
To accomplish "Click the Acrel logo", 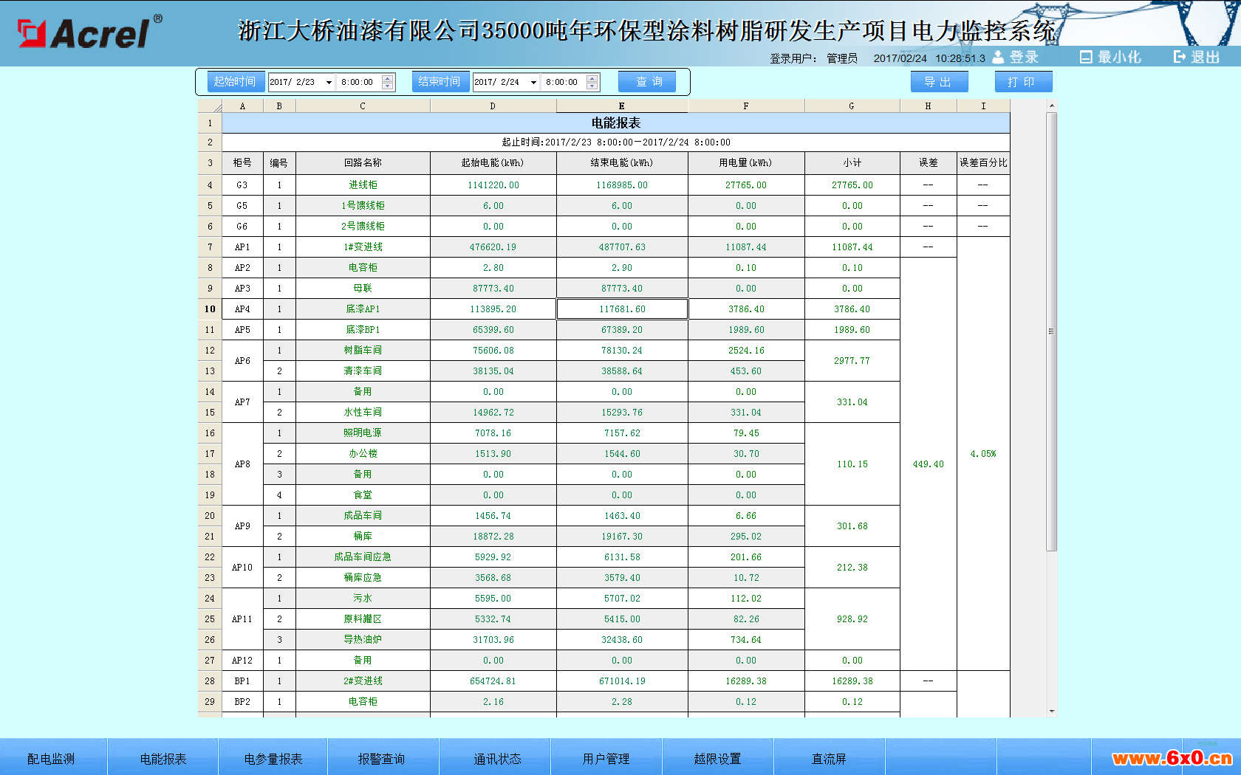I will pyautogui.click(x=89, y=32).
